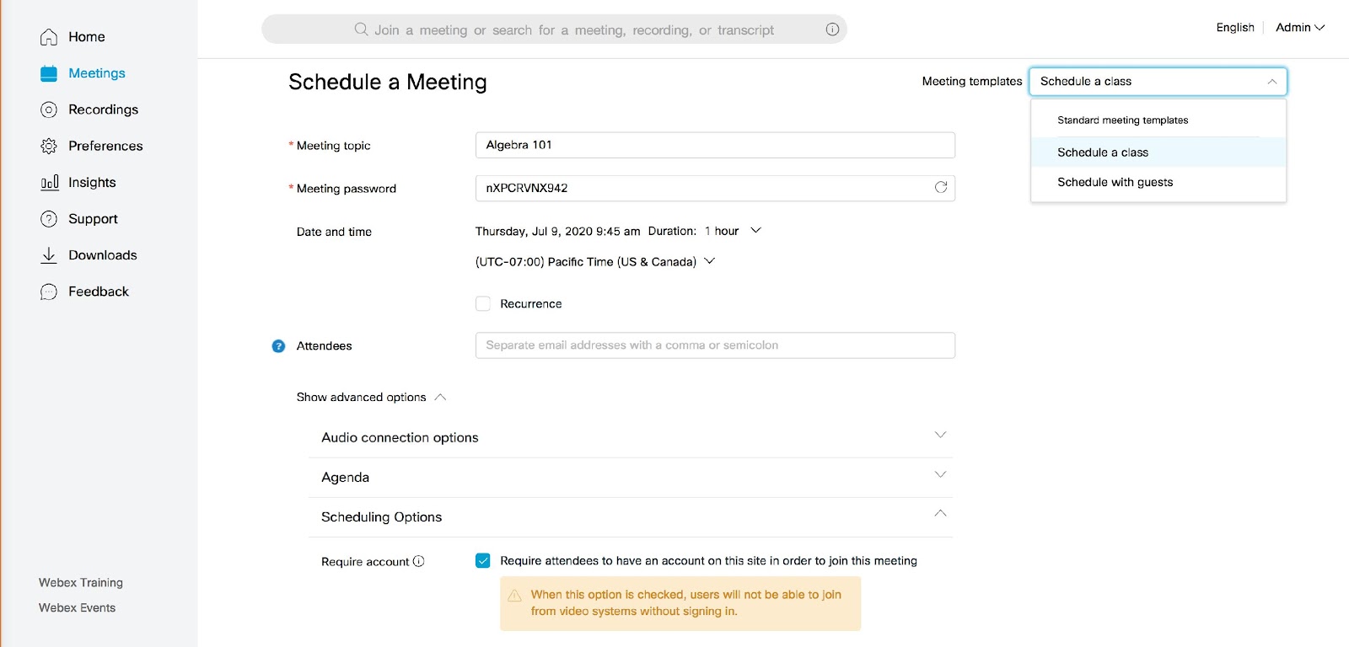
Task: Click the Feedback speech bubble icon
Action: (49, 291)
